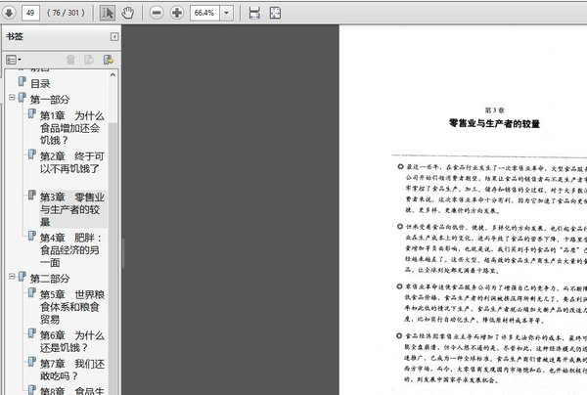The height and width of the screenshot is (395, 587).
Task: Click the bookmark icon beside 第3章
Action: [x=32, y=195]
